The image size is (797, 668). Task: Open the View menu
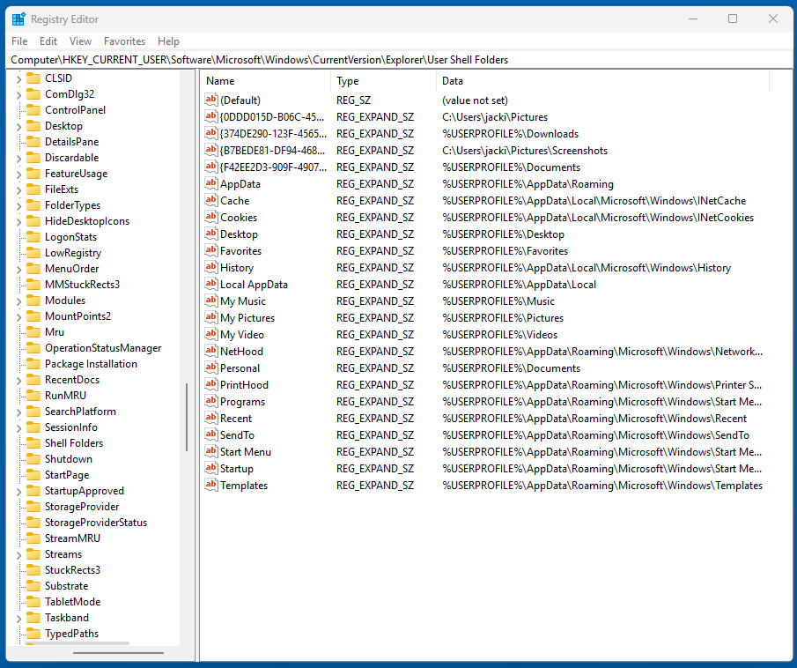point(80,41)
